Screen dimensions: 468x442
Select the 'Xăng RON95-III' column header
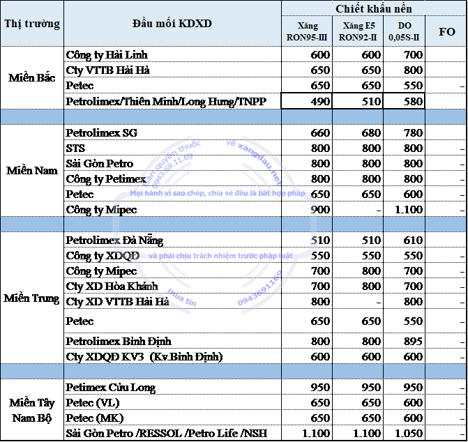click(307, 31)
